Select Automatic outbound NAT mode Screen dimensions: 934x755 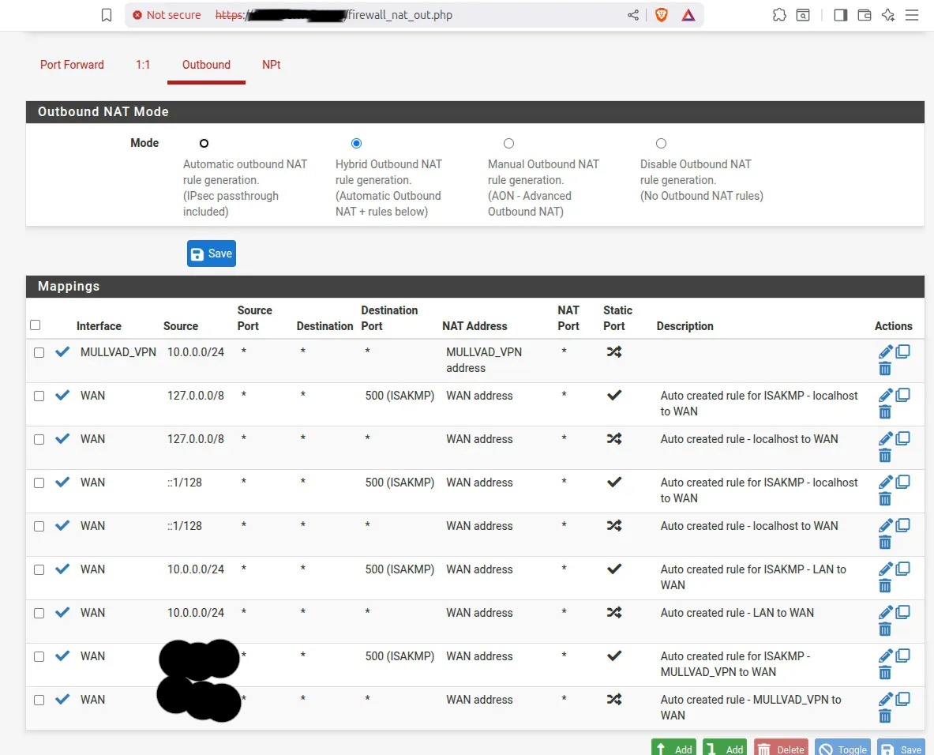coord(204,144)
